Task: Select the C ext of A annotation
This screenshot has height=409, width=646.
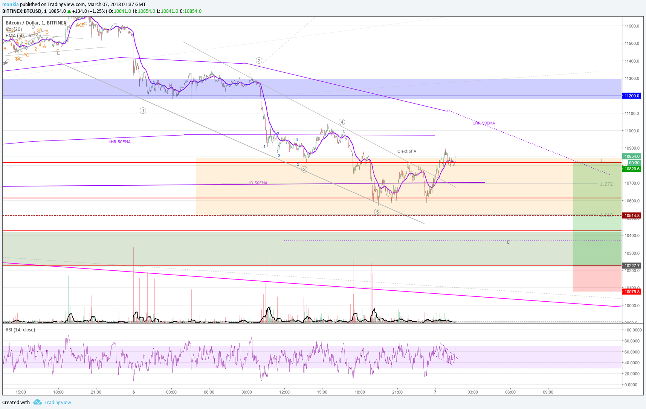Action: [407, 151]
